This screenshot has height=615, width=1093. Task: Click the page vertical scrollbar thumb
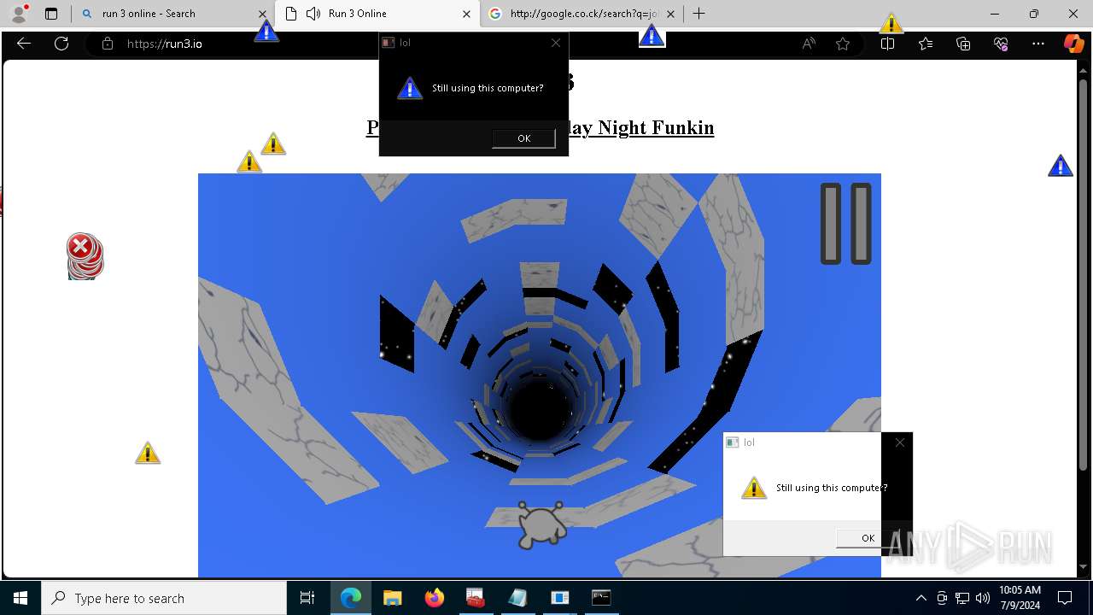point(1083,274)
